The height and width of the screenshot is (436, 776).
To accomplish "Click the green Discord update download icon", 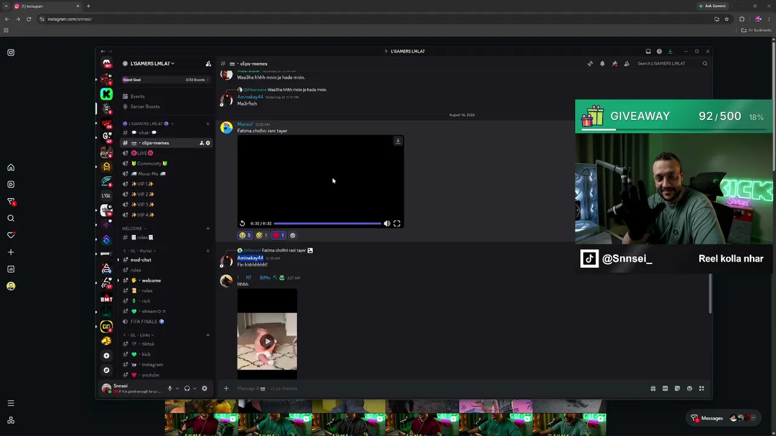I will coord(670,51).
